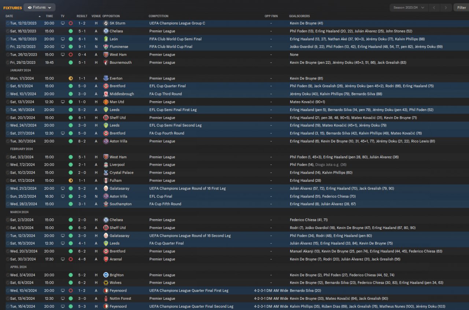Sort by the COMPETITION column header
Screen dimensions: 469x310
[159, 16]
